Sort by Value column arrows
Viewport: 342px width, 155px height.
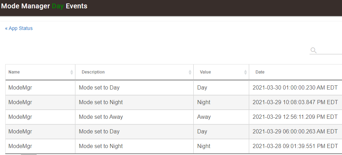click(245, 72)
